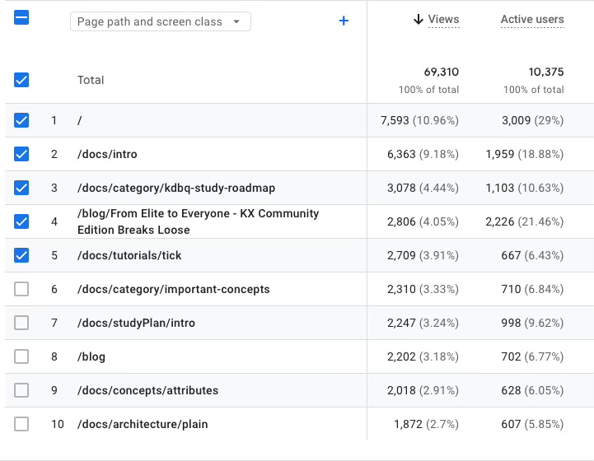Click the /docs/category/kdbq-study-roadmap path
This screenshot has width=594, height=461.
coord(176,189)
